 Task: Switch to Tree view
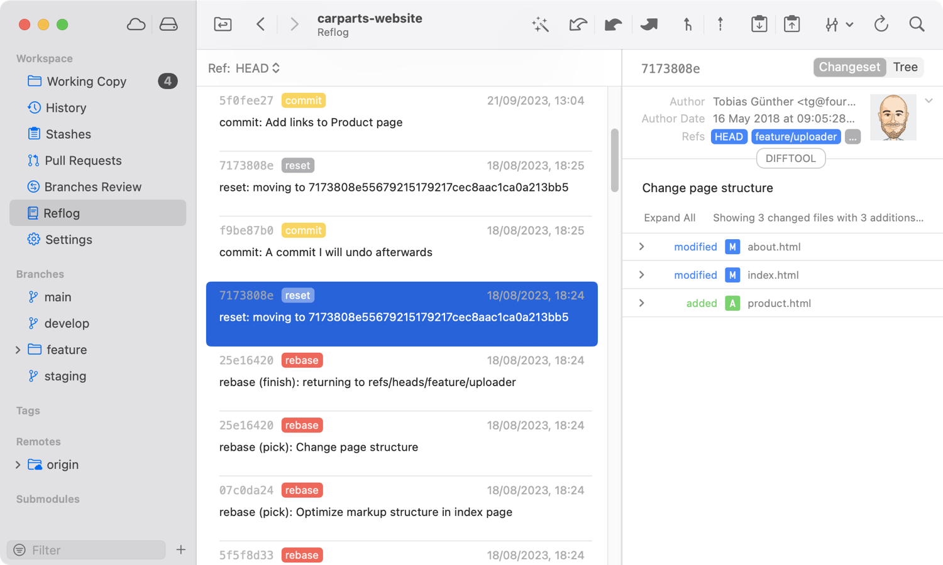(905, 67)
